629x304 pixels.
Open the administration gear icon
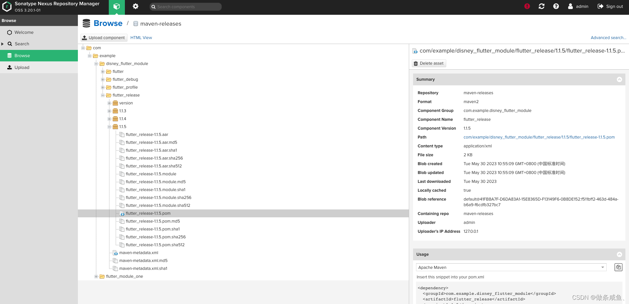coord(135,6)
